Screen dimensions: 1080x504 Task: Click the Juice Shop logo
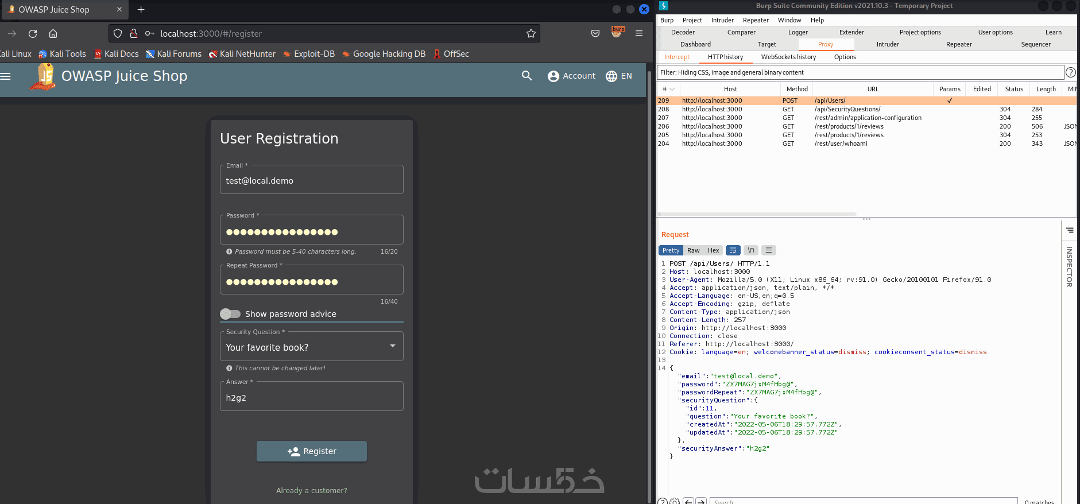click(x=43, y=77)
